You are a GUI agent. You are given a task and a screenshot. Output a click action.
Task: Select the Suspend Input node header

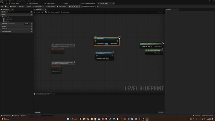tap(106, 38)
